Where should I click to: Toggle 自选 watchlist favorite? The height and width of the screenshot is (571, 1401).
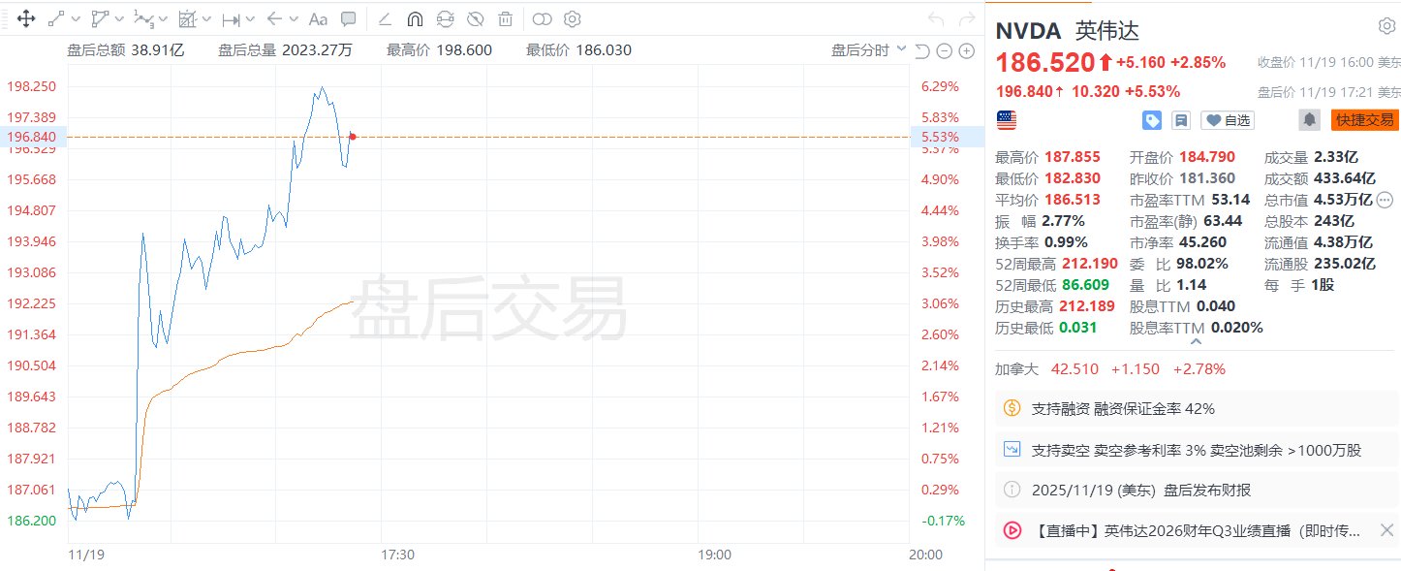(1228, 120)
